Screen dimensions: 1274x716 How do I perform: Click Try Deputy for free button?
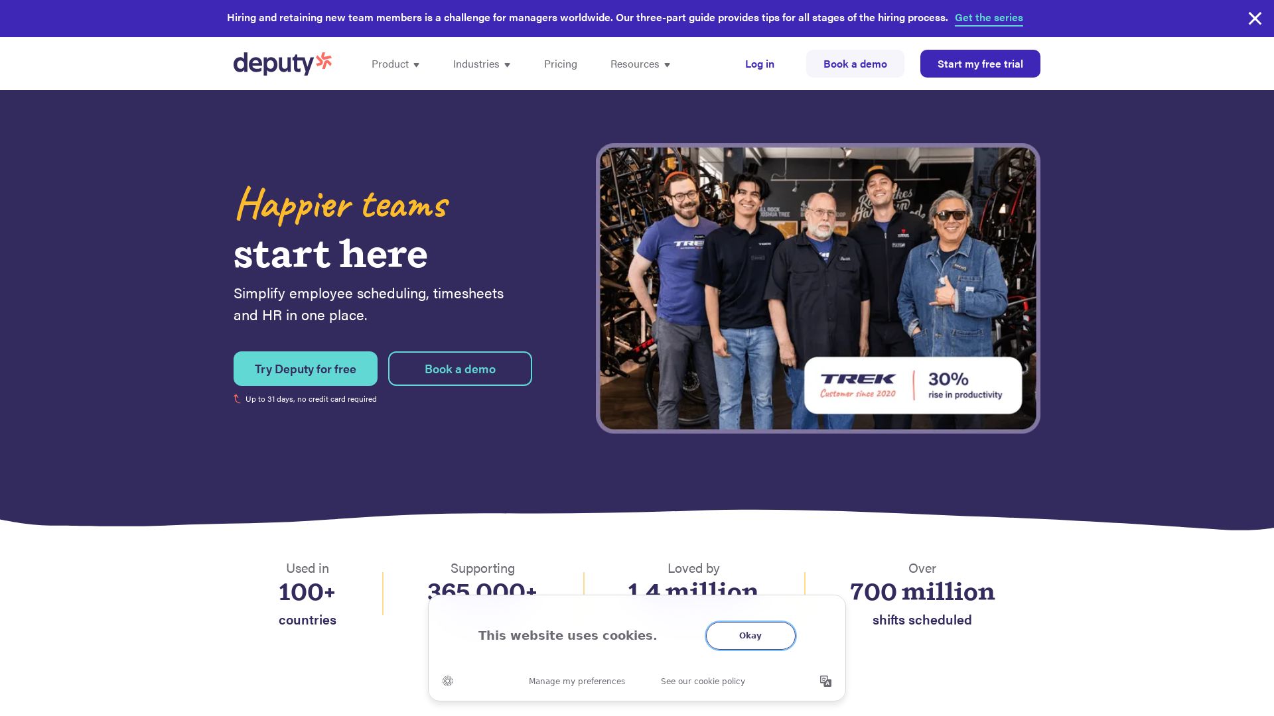click(305, 369)
